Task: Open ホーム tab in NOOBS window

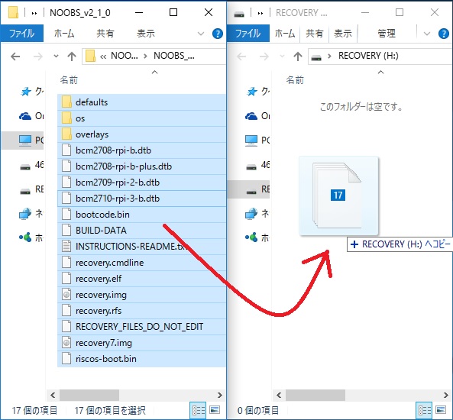Action: (x=64, y=34)
